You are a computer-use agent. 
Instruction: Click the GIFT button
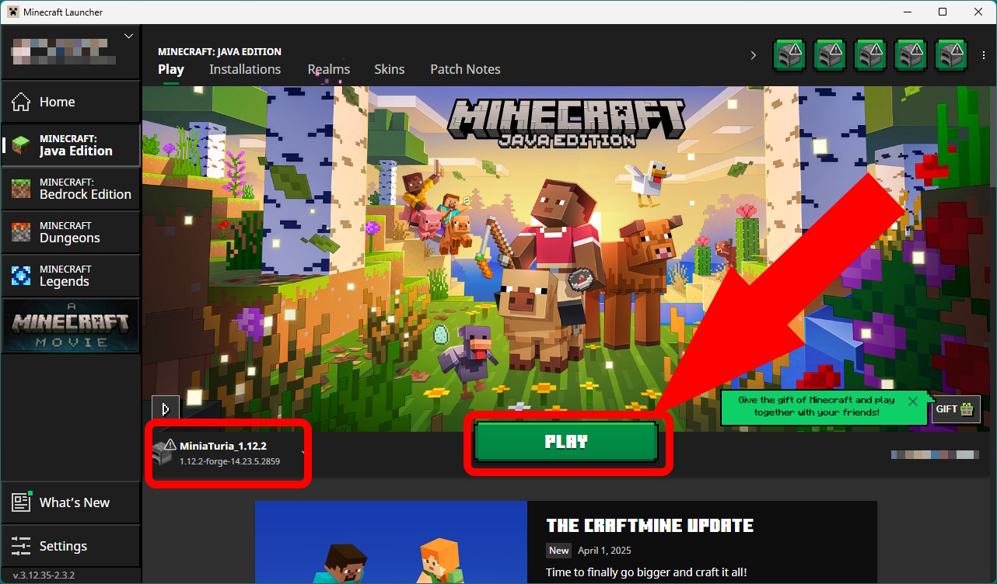pos(956,409)
